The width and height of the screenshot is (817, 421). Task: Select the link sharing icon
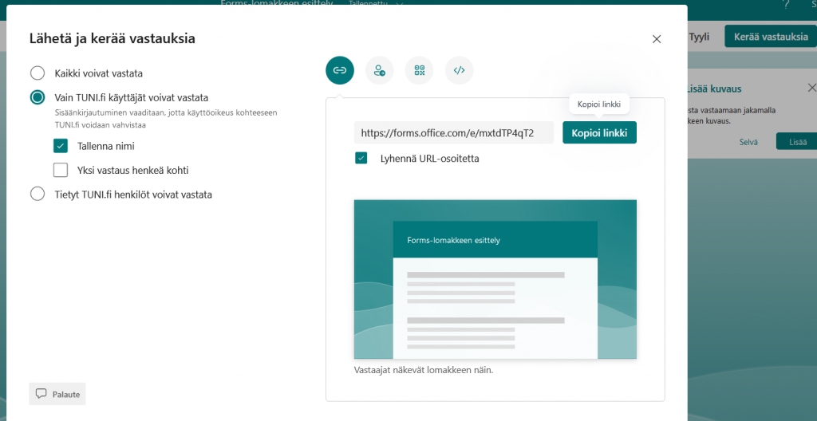340,70
